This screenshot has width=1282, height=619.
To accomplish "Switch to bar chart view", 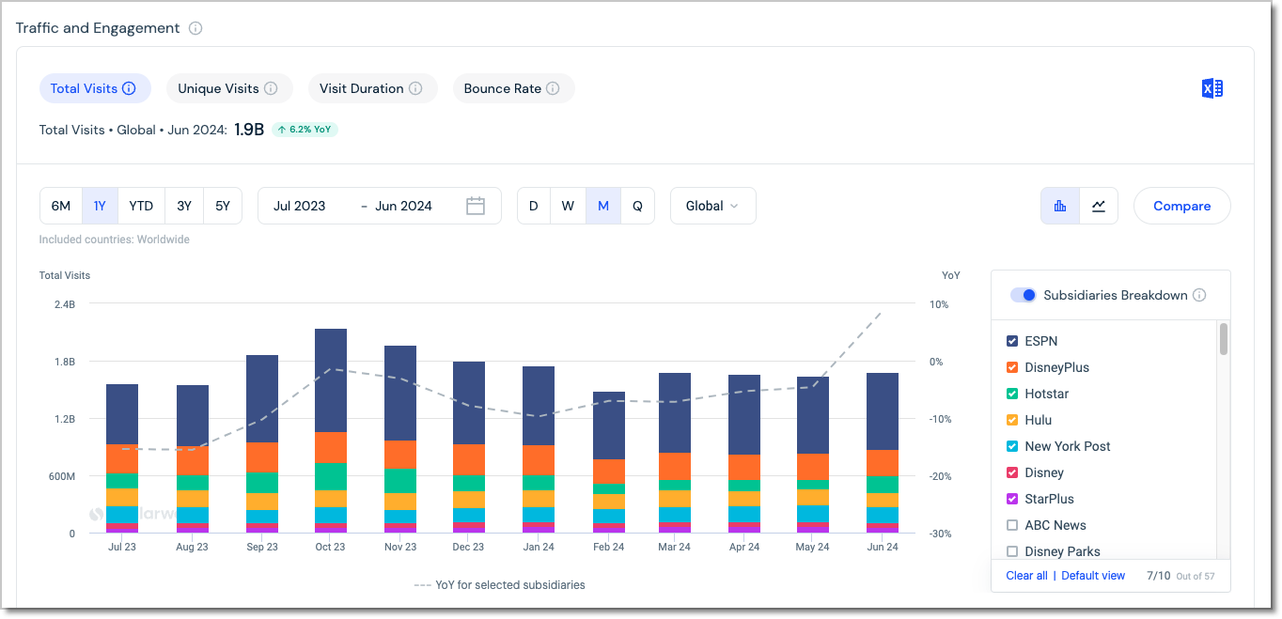I will (x=1060, y=206).
